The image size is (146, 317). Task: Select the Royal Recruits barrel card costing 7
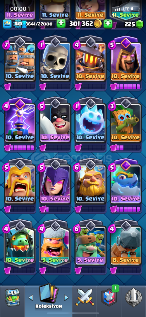click(20, 61)
